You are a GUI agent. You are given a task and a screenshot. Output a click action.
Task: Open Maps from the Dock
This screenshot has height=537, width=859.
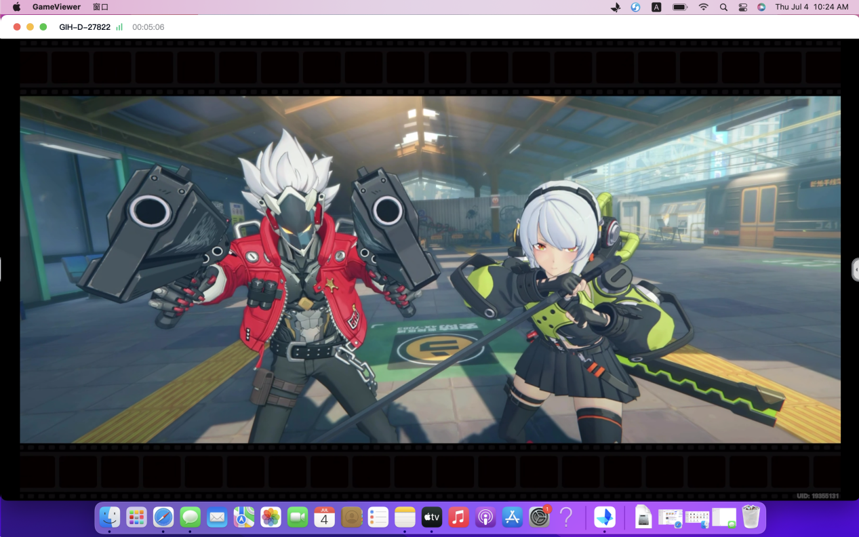point(243,517)
